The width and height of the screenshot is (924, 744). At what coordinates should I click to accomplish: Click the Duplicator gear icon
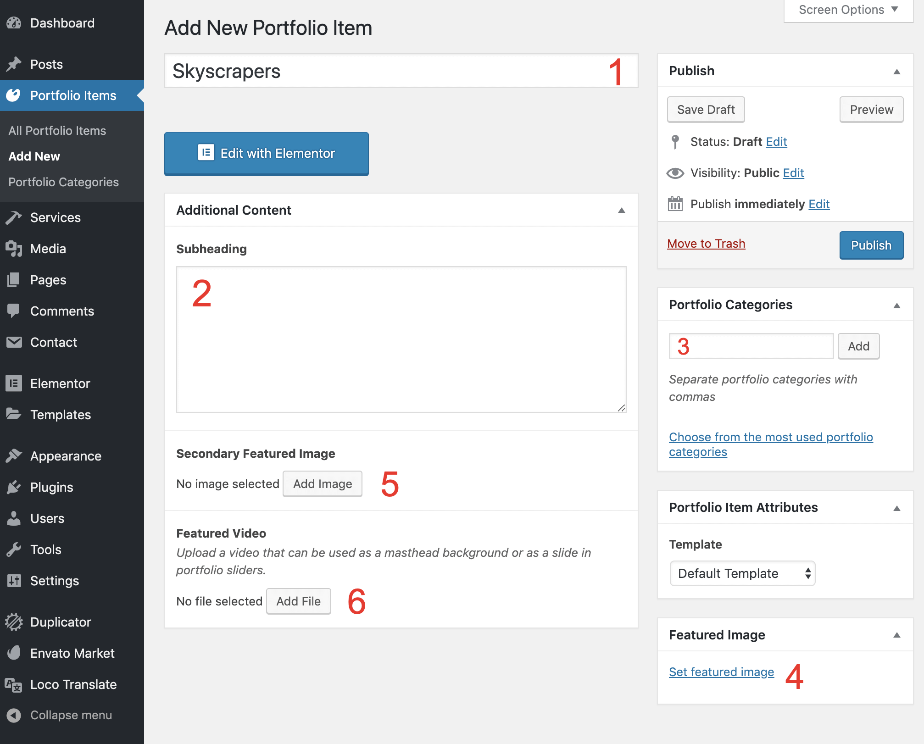pos(14,622)
